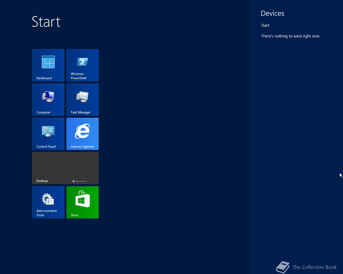Screen dimensions: 343x274
Task: Open the Store tile
Action: point(83,202)
